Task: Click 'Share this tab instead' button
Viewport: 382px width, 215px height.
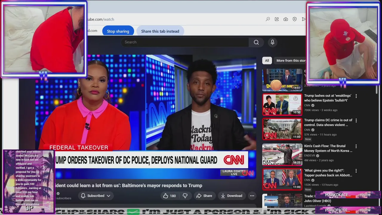Action: (160, 31)
